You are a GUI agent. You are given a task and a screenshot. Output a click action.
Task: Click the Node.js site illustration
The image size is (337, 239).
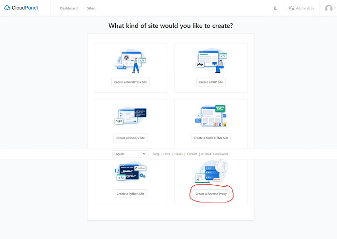click(130, 116)
